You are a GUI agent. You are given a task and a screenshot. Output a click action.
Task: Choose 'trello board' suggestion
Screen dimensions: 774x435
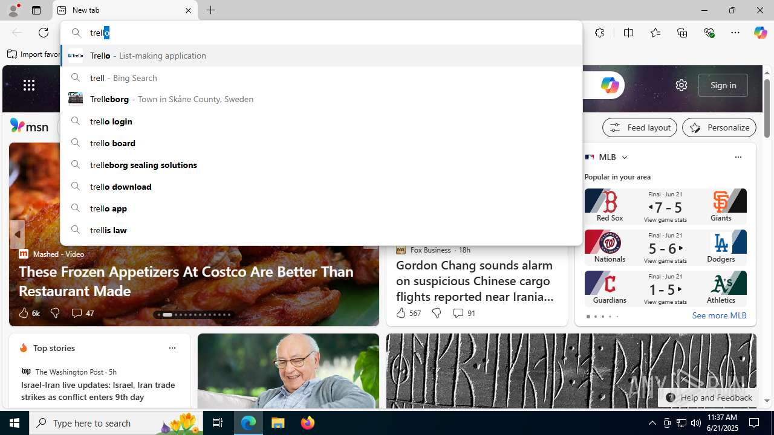321,143
